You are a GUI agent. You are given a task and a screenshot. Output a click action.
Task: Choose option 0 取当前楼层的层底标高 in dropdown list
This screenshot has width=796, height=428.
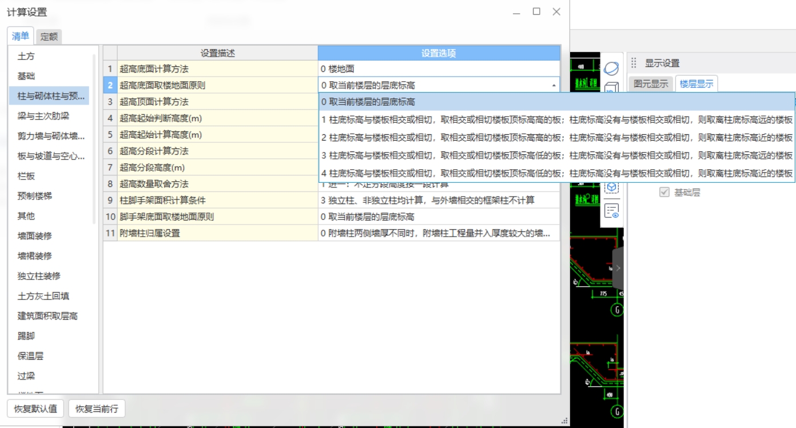tap(556, 102)
